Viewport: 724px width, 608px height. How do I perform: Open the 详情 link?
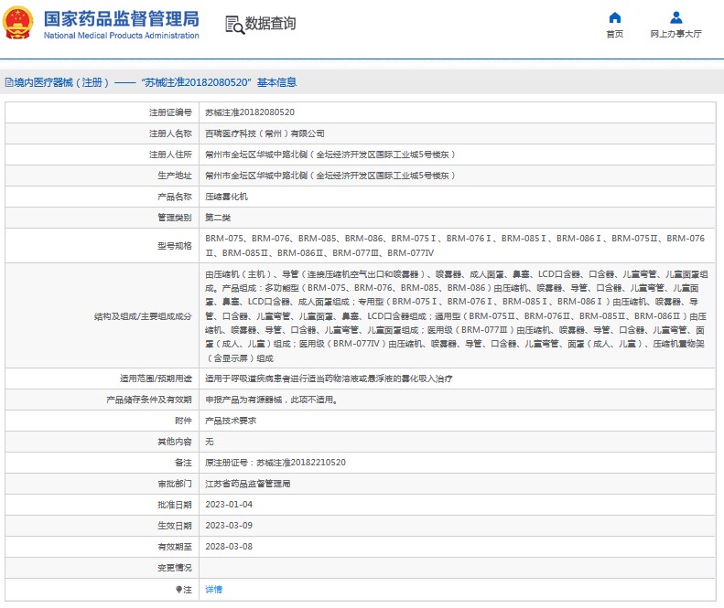click(214, 590)
